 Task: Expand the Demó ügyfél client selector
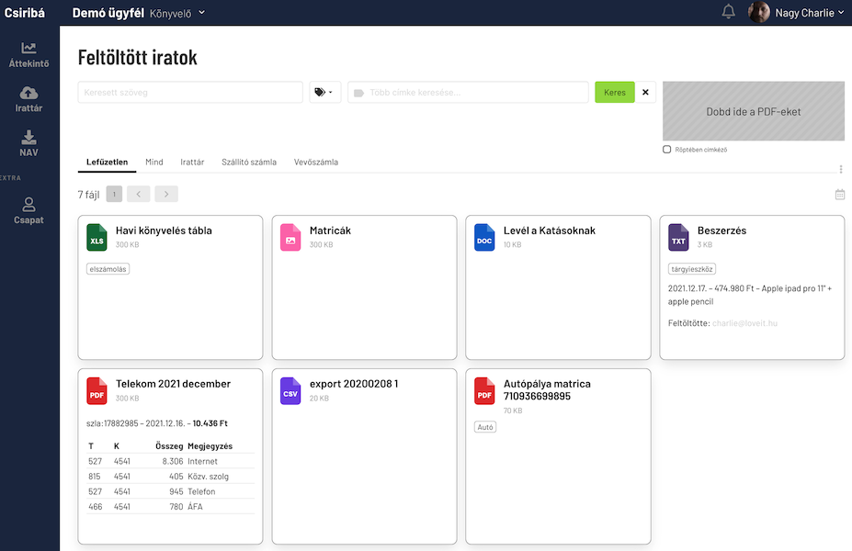point(139,13)
